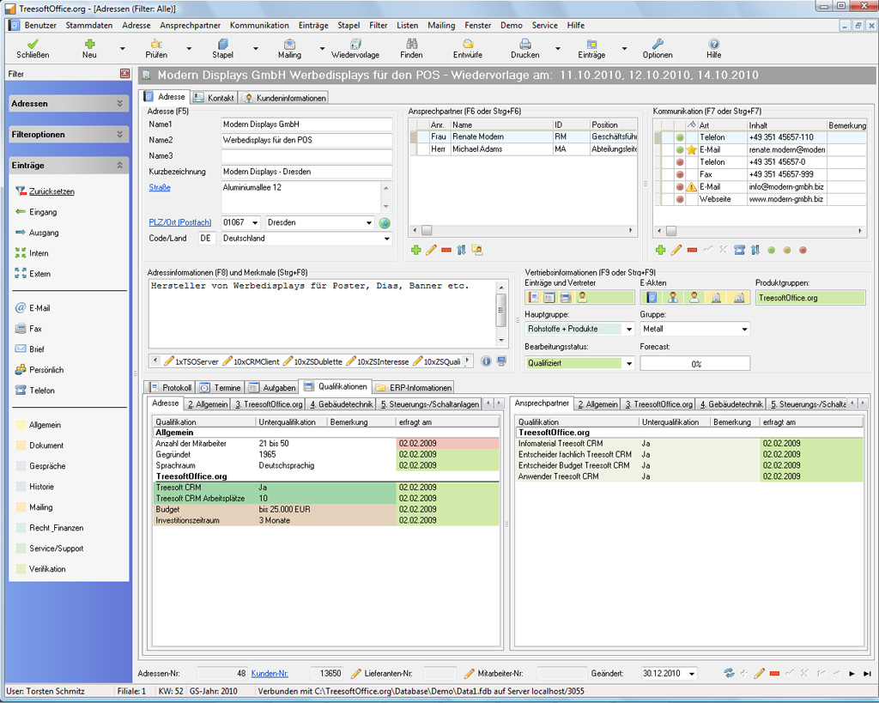Click pencil edit icon under Kommunikation list
The width and height of the screenshot is (879, 703).
pos(676,250)
